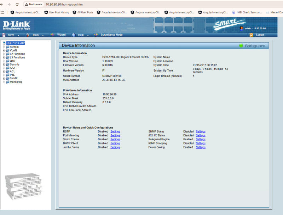Open Settings link for Jumbo Frame

pos(115,147)
